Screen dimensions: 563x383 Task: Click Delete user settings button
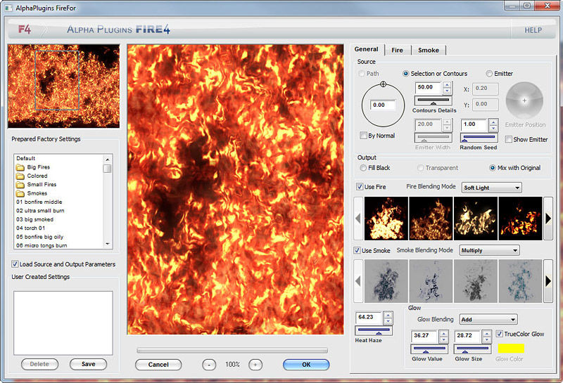(x=39, y=364)
